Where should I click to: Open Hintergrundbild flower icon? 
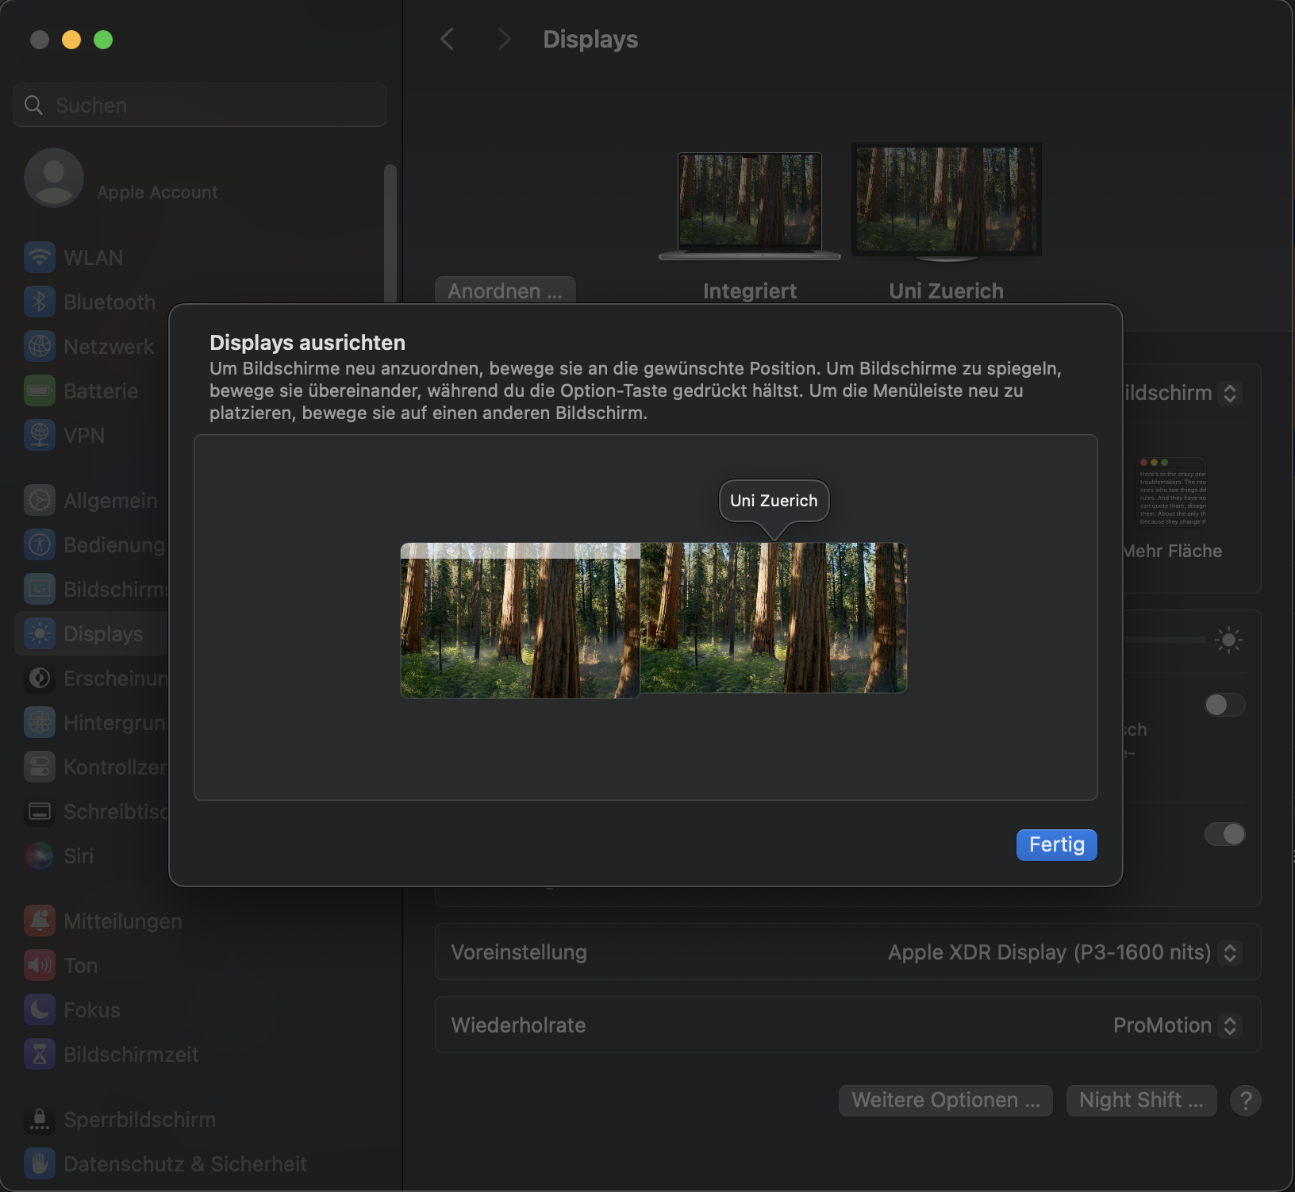pos(40,722)
